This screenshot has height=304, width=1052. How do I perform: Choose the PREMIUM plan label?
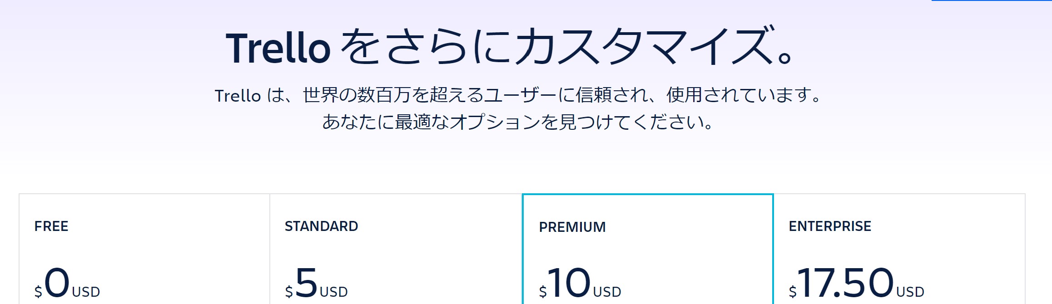pyautogui.click(x=572, y=227)
